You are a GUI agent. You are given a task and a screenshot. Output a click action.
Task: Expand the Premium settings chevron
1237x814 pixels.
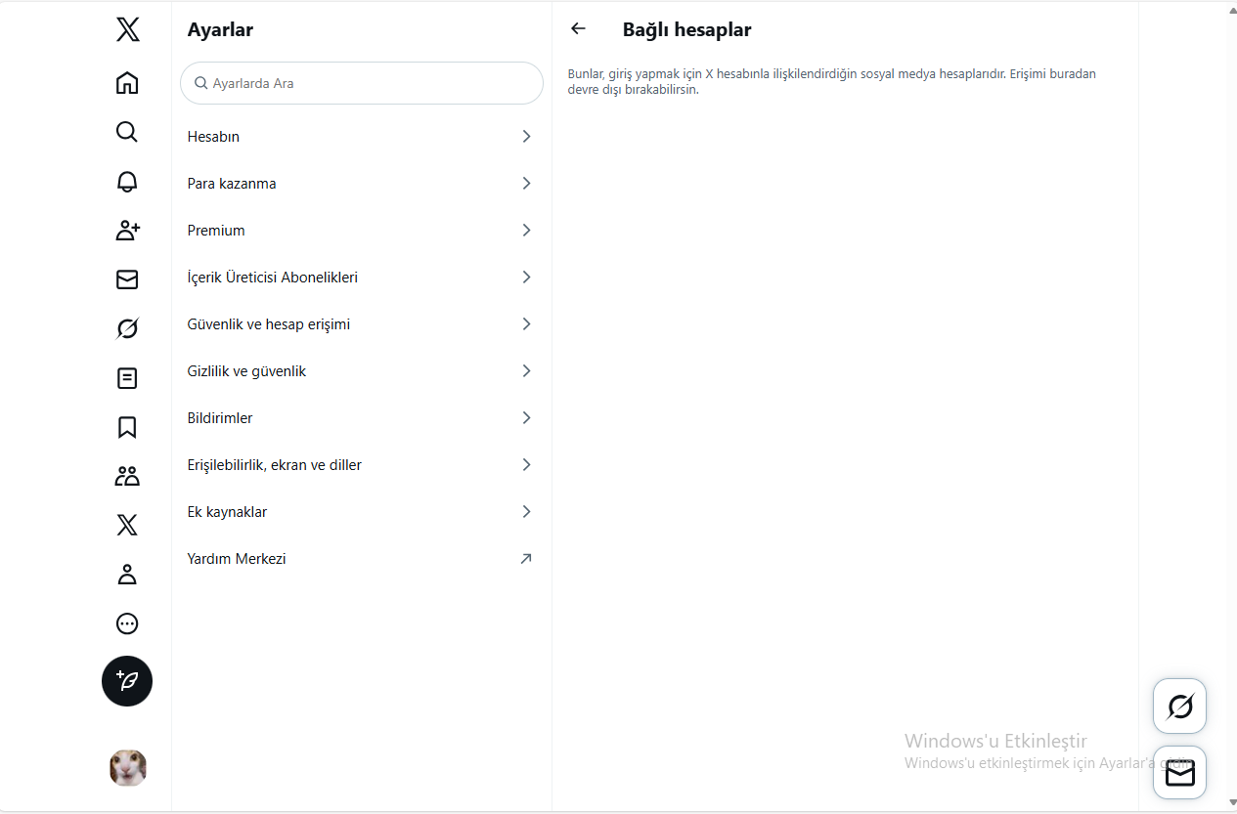(x=526, y=231)
